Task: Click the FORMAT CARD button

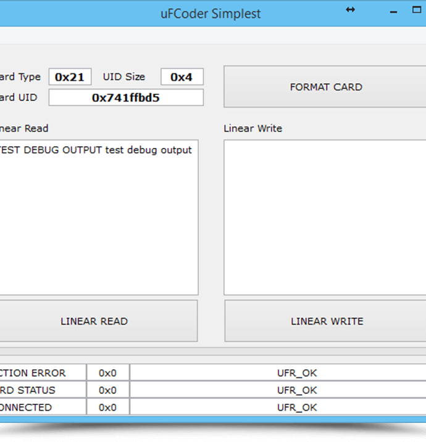Action: pyautogui.click(x=325, y=87)
